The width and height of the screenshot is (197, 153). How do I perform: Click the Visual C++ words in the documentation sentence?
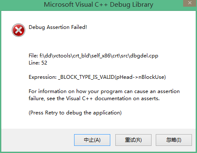coord(79,99)
